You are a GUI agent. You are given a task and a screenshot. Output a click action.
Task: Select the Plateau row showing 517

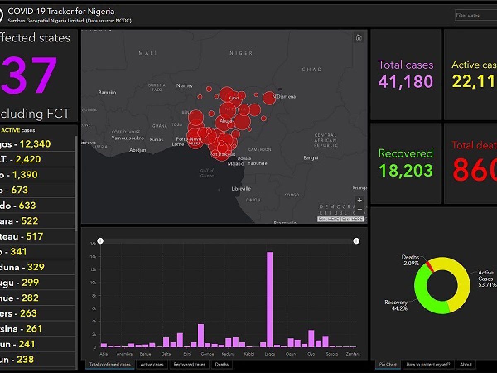(37, 236)
